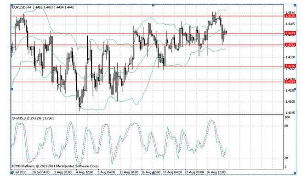Click the 23 Aug 20:00 date label
This screenshot has width=307, height=188.
pos(194,172)
